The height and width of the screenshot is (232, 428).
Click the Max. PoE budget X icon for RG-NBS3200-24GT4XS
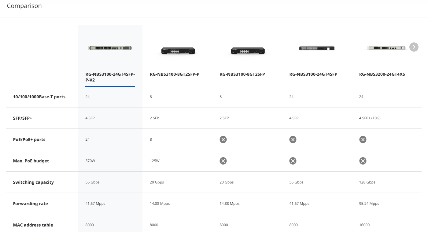[x=363, y=161]
